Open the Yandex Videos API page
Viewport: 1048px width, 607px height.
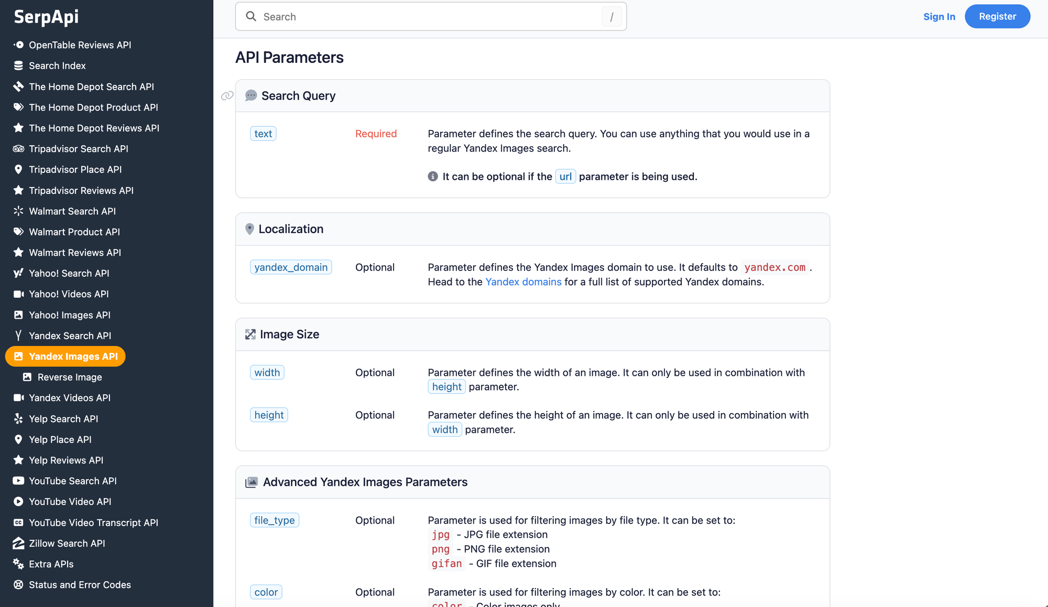[70, 398]
